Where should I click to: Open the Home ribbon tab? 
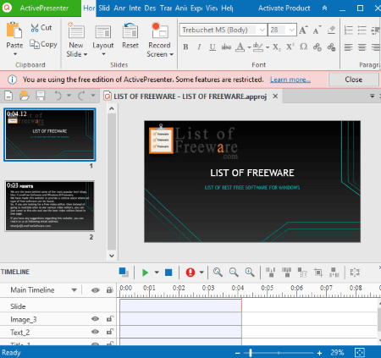(89, 8)
